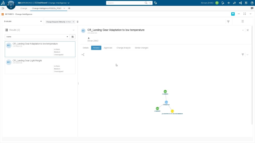Expand the Change Intelligence dashboard title dropdown
This screenshot has height=143, width=255.
[69, 3]
